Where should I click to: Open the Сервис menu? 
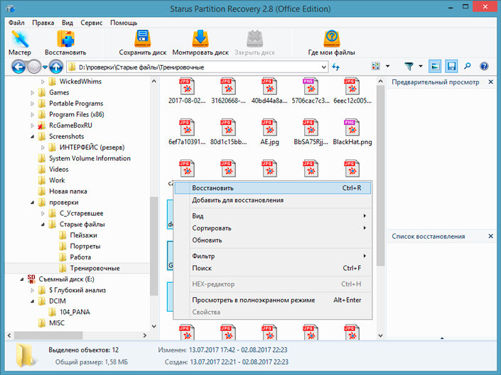(x=92, y=23)
